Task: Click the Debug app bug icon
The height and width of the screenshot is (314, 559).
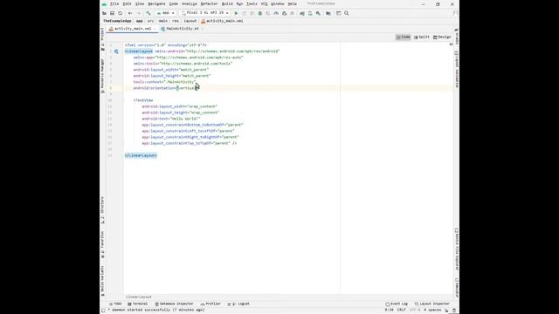Action: click(260, 13)
